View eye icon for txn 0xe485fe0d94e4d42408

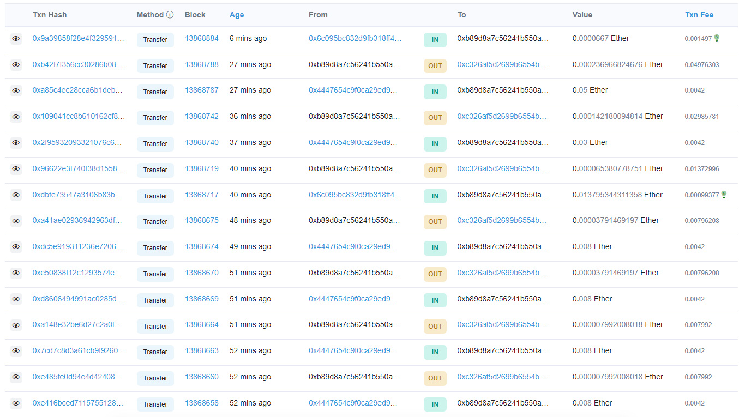[x=16, y=377]
